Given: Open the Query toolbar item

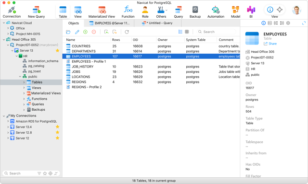Looking at the screenshot, I should point(179,12).
